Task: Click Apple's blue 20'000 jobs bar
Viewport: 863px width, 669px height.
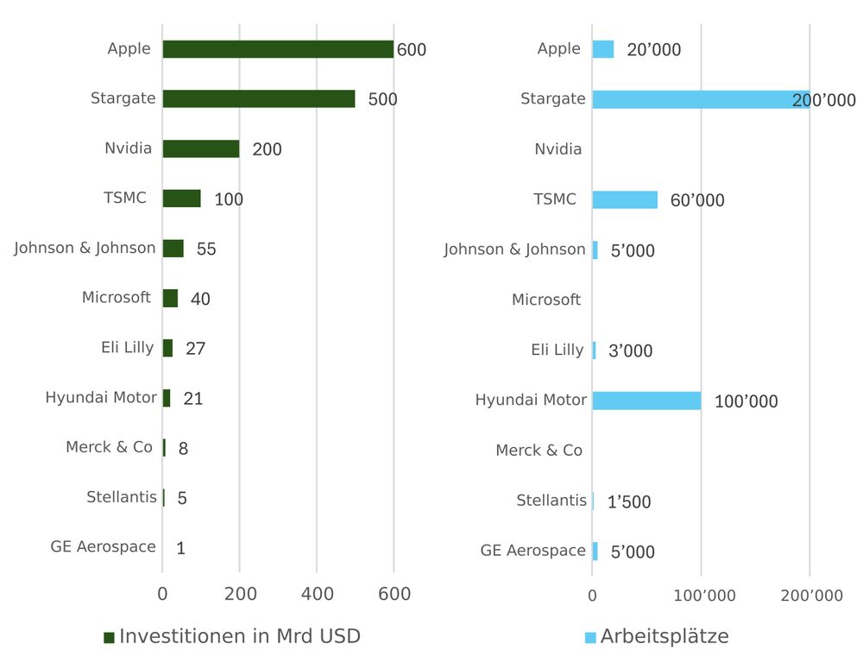Action: pyautogui.click(x=602, y=49)
